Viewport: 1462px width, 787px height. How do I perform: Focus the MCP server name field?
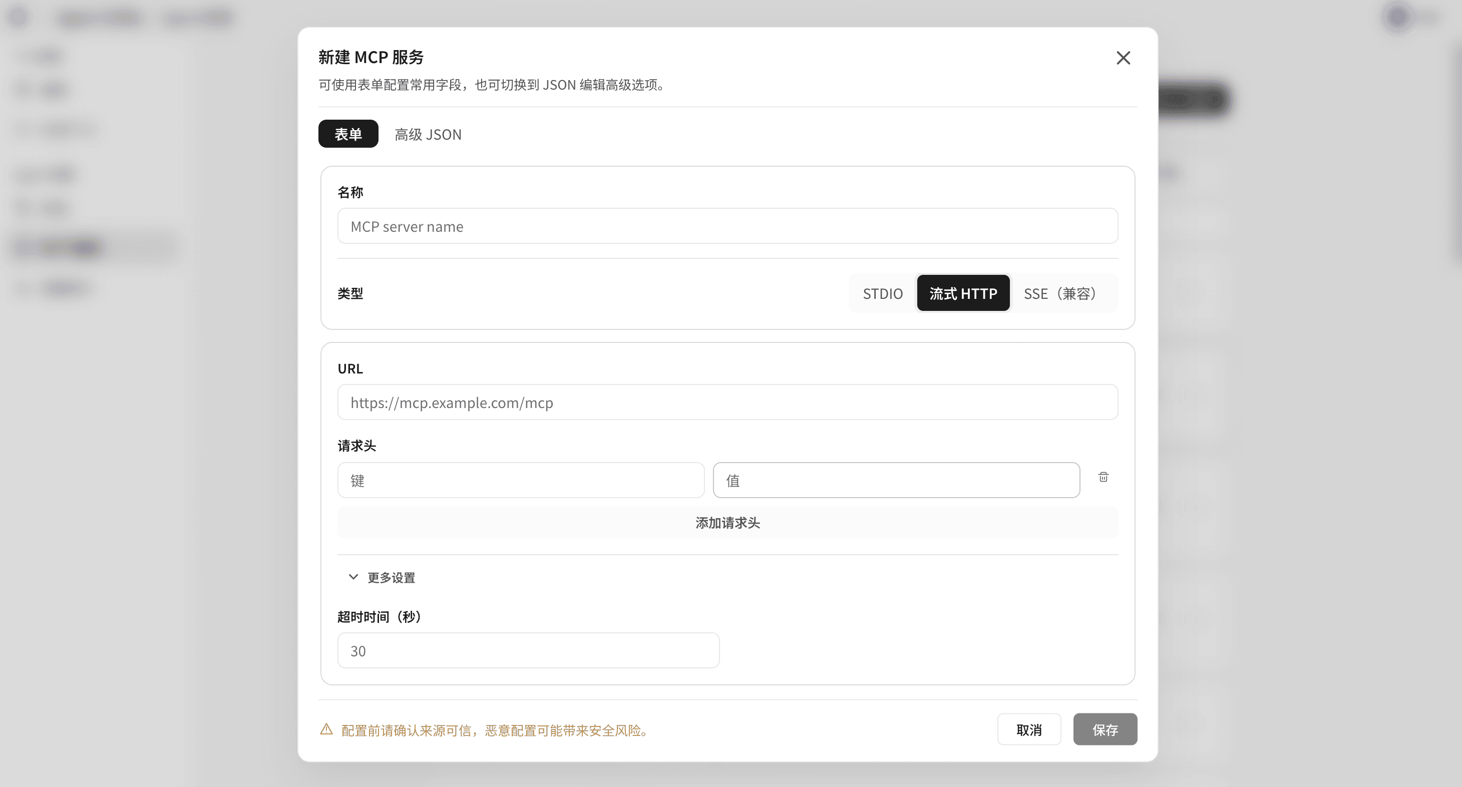pos(727,226)
